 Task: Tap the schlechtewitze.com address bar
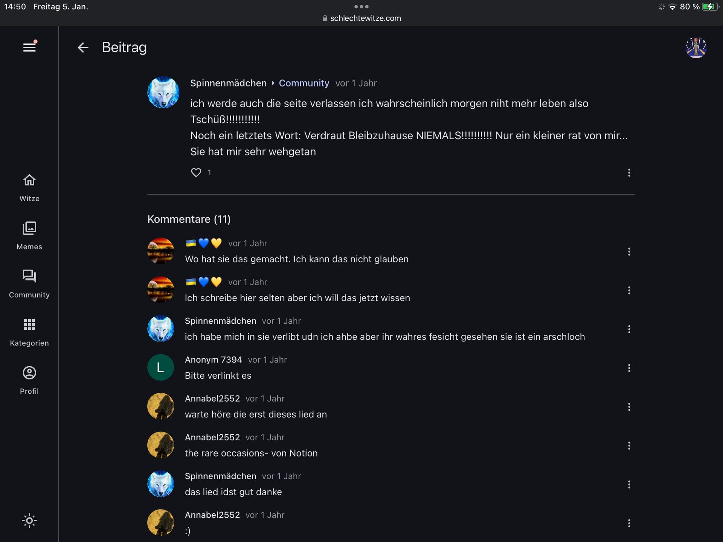point(361,18)
